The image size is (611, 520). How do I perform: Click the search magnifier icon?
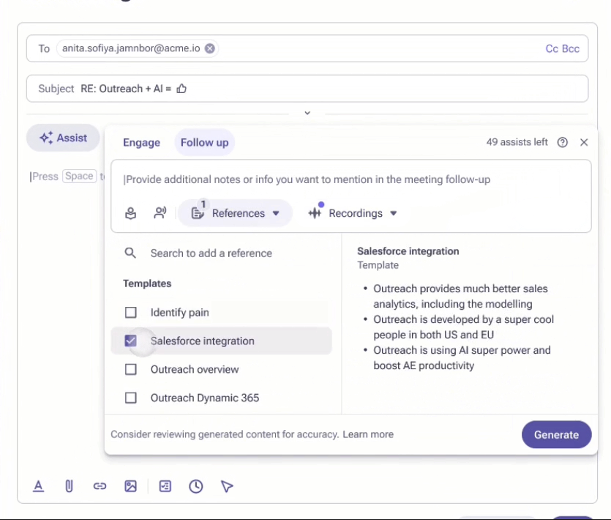click(x=130, y=253)
